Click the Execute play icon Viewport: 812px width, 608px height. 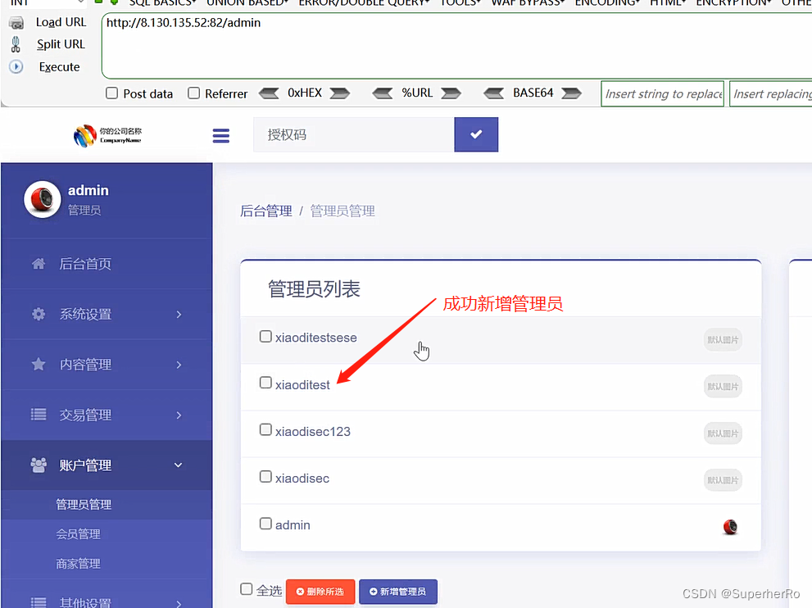(16, 66)
